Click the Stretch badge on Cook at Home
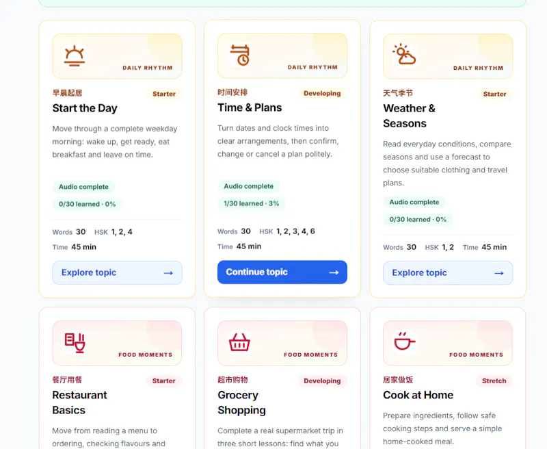 (494, 381)
